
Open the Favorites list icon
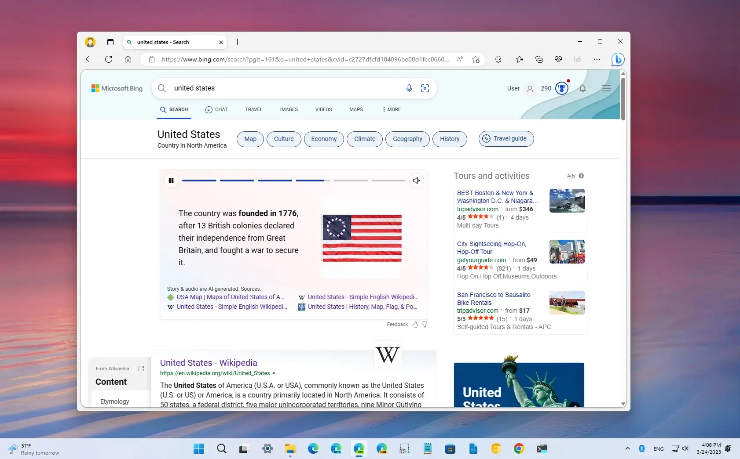click(x=520, y=59)
